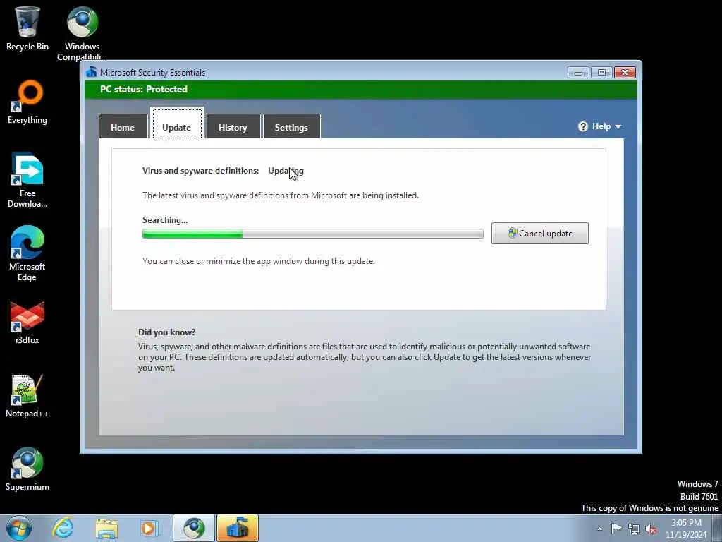Open the Everything search shortcut

coord(27,102)
